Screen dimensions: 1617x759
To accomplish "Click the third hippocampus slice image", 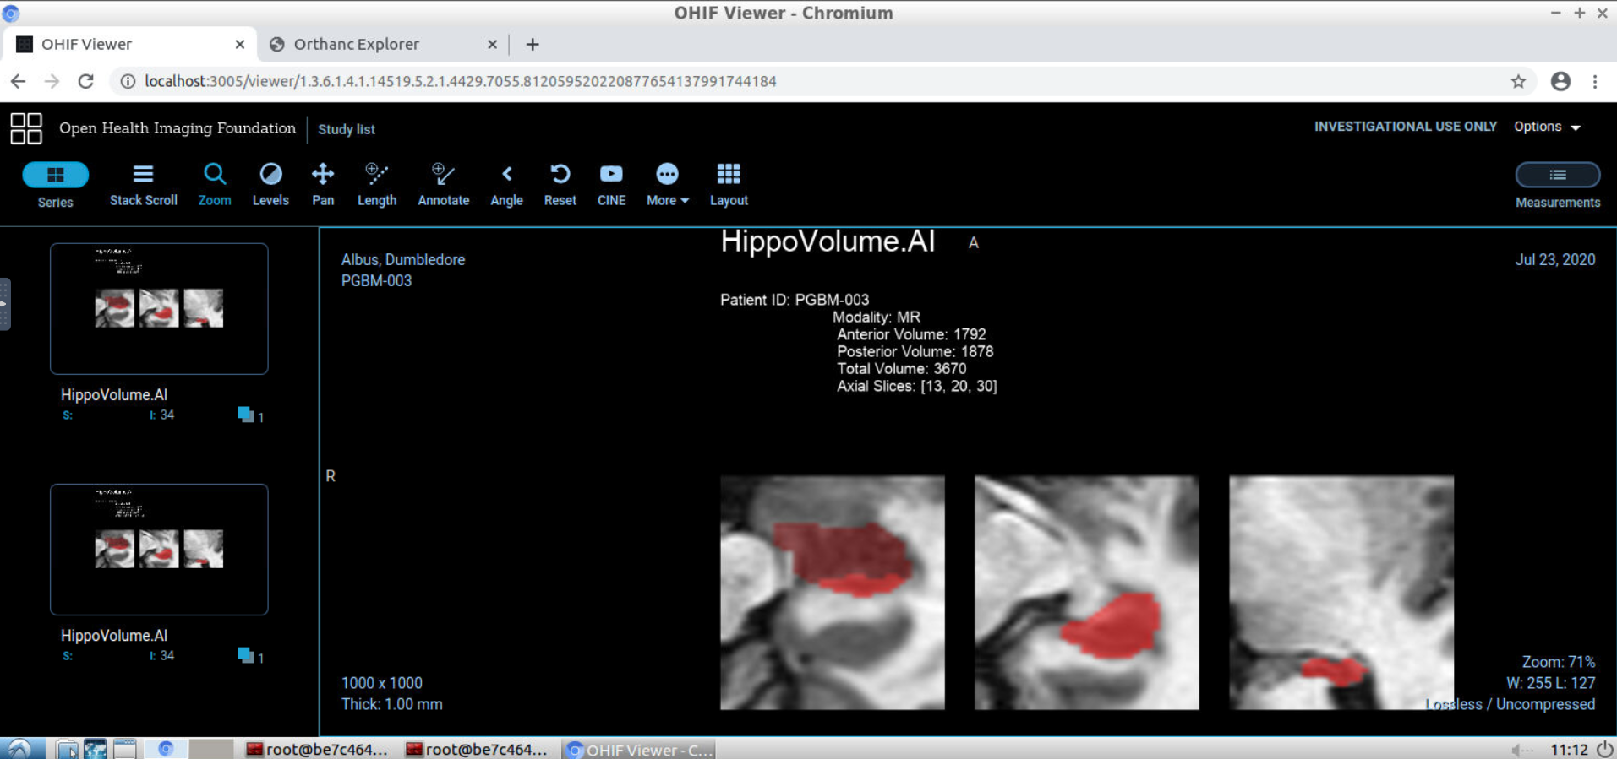I will tap(1341, 593).
